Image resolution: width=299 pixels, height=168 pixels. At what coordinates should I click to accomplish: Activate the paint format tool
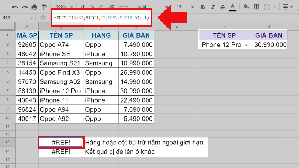click(x=44, y=7)
